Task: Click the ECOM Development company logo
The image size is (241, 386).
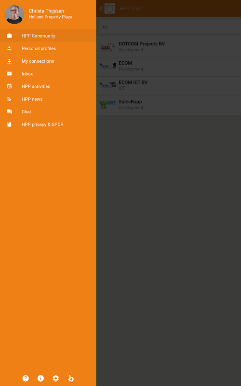Action: 107,66
